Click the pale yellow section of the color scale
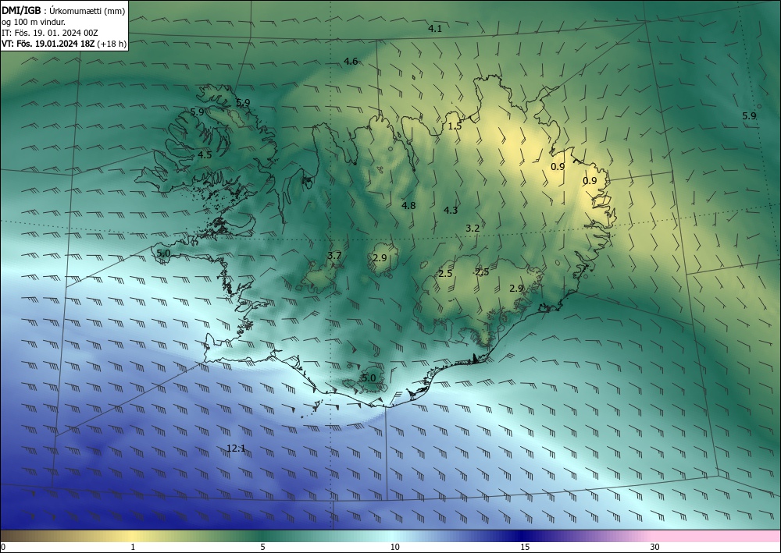The image size is (781, 553). 130,536
